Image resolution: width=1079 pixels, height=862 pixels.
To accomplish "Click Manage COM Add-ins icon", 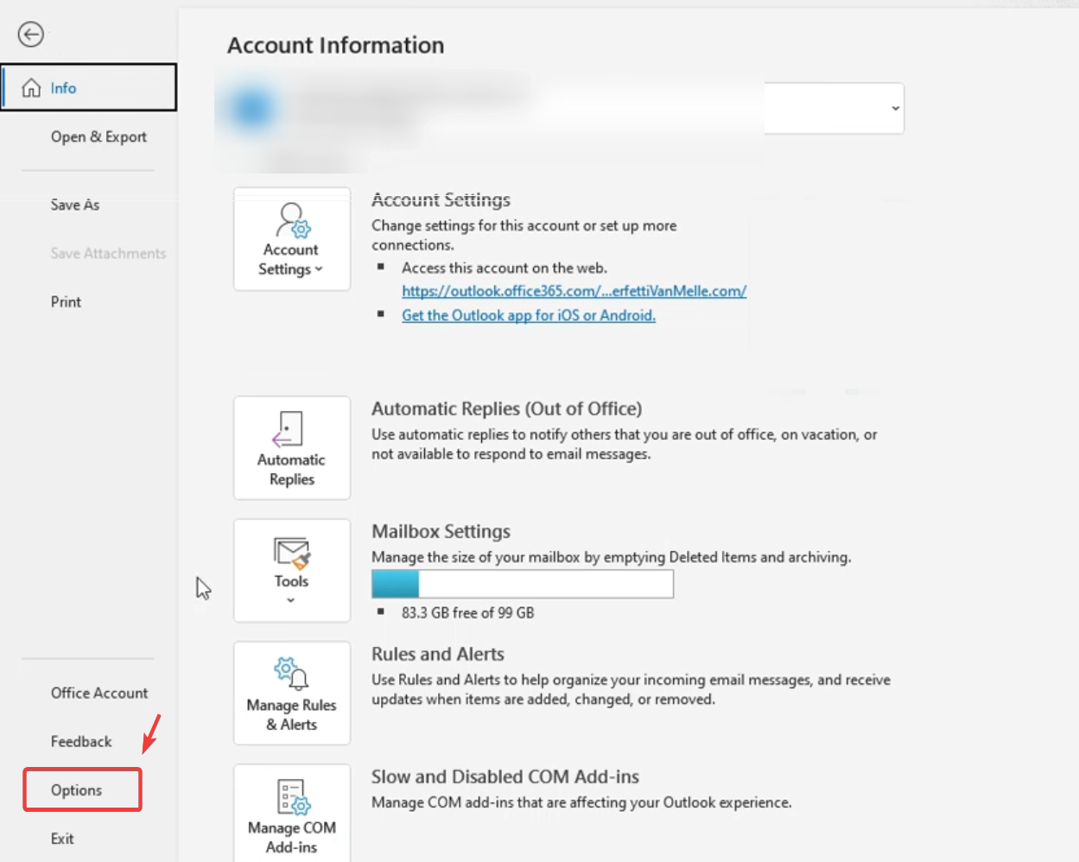I will point(292,796).
